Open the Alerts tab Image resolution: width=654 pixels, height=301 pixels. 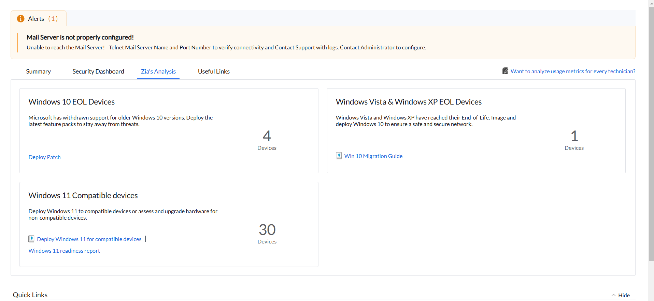38,19
